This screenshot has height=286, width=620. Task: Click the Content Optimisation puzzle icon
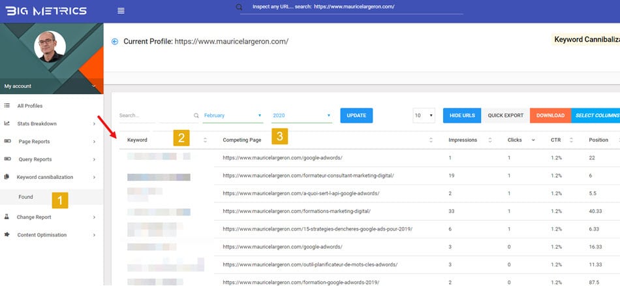[x=7, y=234]
